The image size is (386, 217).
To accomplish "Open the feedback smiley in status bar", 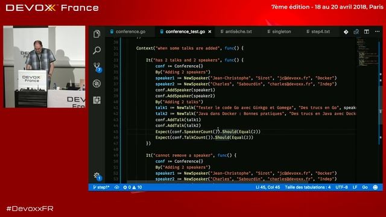I will [375, 187].
